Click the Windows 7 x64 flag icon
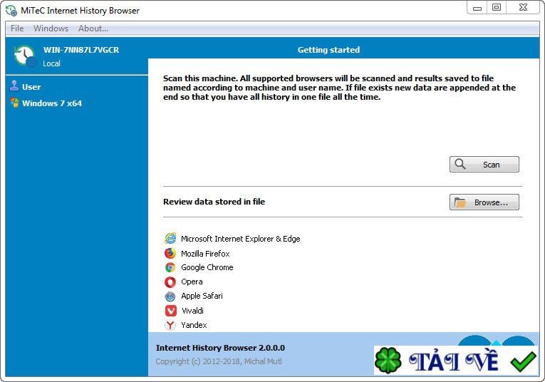 [x=14, y=103]
